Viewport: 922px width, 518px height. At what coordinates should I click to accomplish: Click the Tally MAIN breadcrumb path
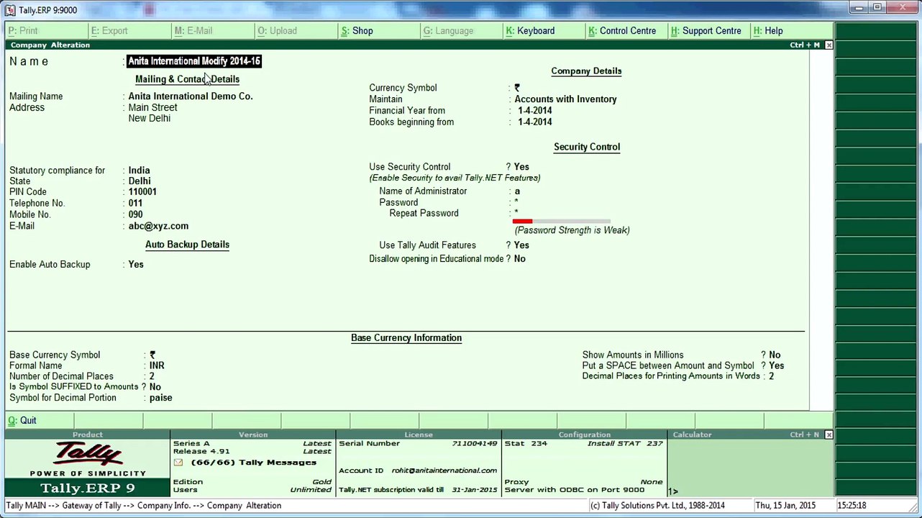(143, 506)
